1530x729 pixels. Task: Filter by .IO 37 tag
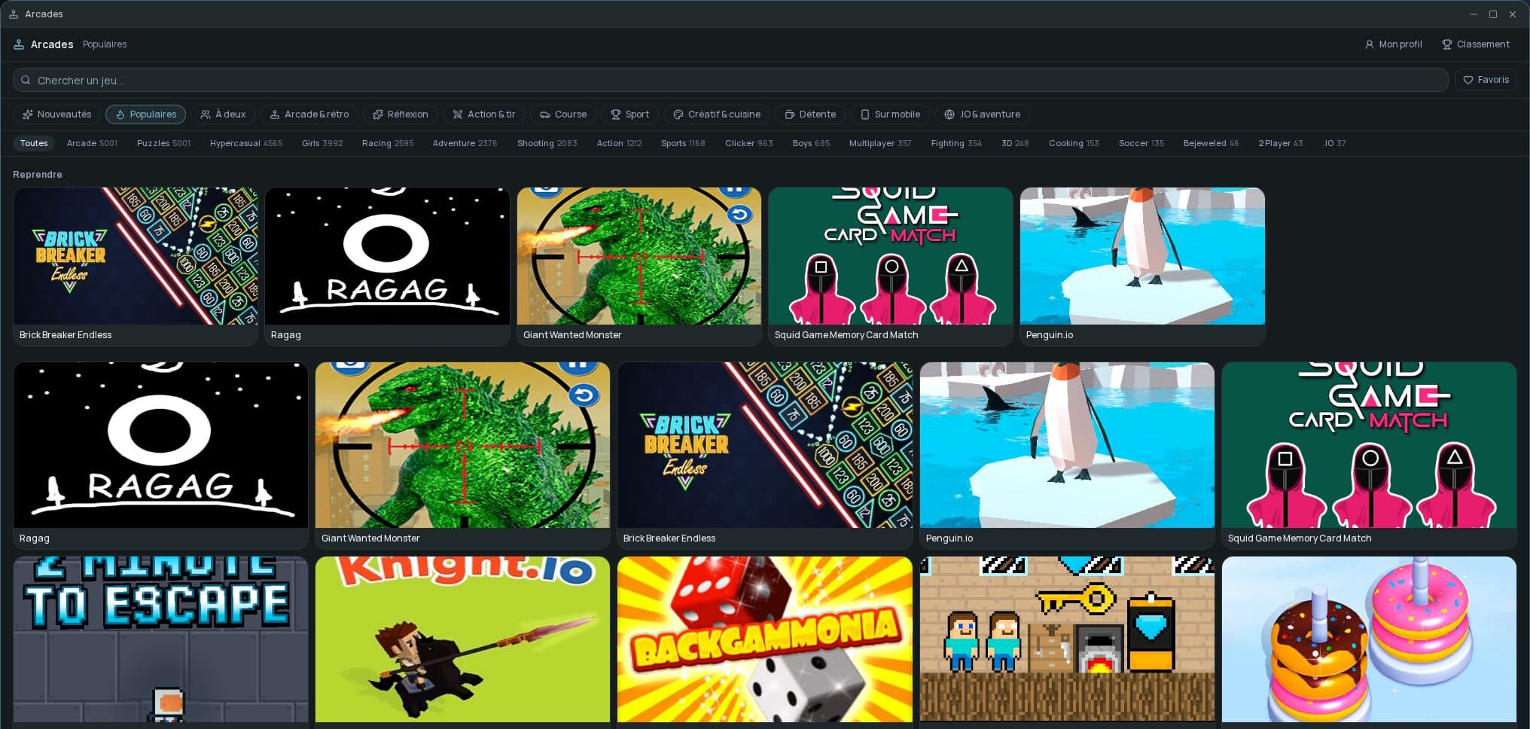[x=1334, y=143]
